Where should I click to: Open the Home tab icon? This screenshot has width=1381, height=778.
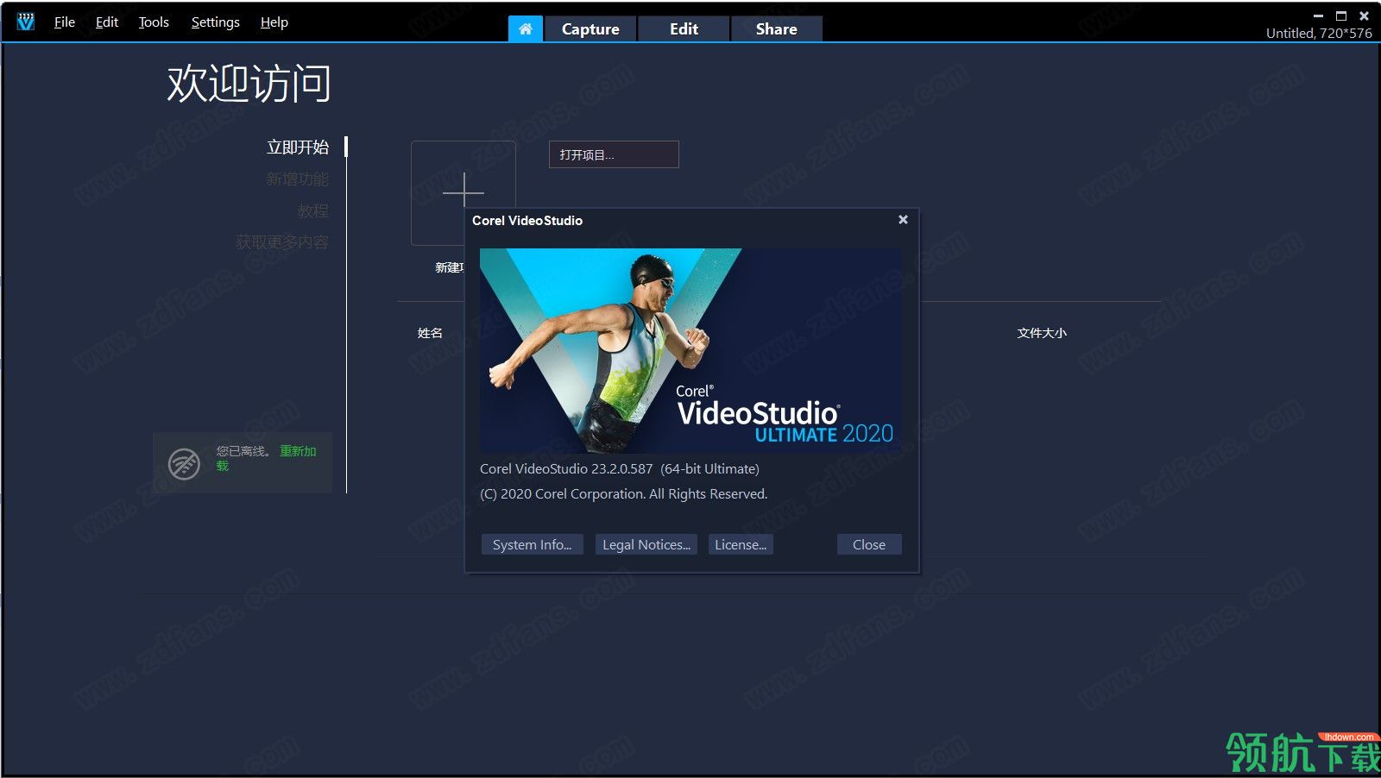[526, 28]
